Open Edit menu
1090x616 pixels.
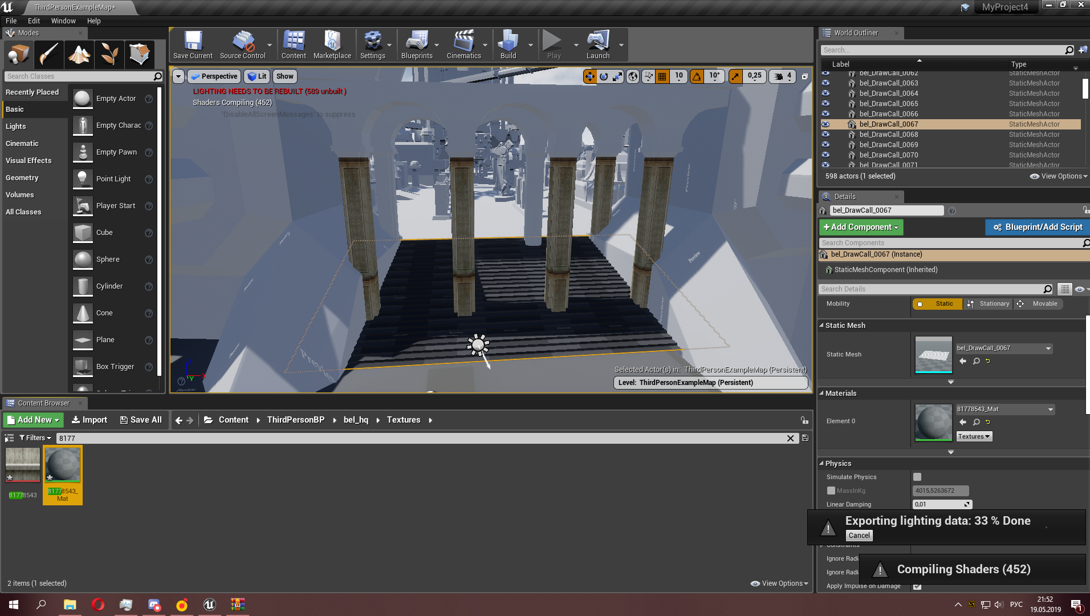pos(34,21)
